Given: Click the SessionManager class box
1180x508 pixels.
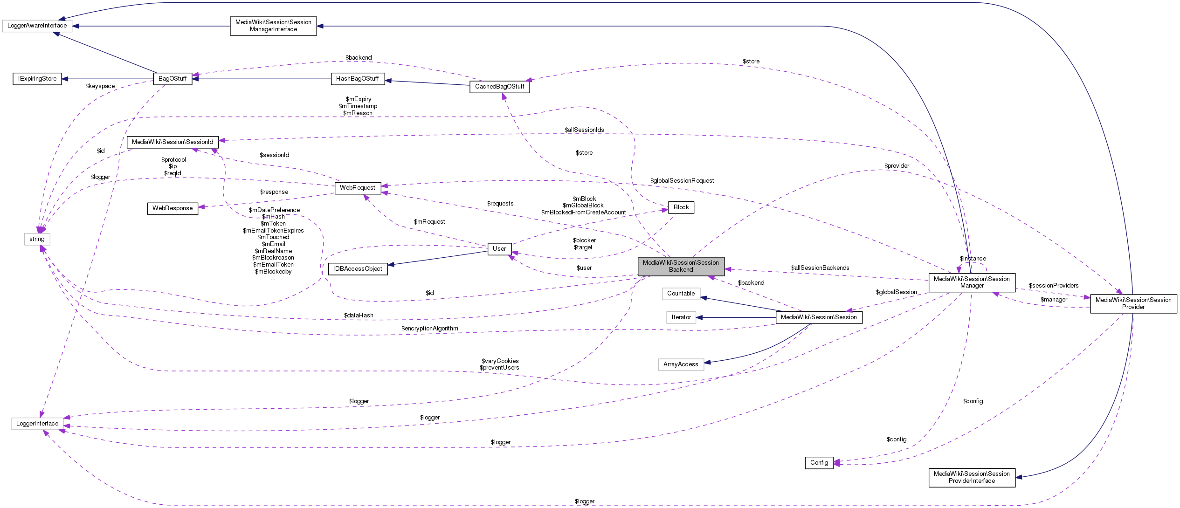Looking at the screenshot, I should (972, 282).
